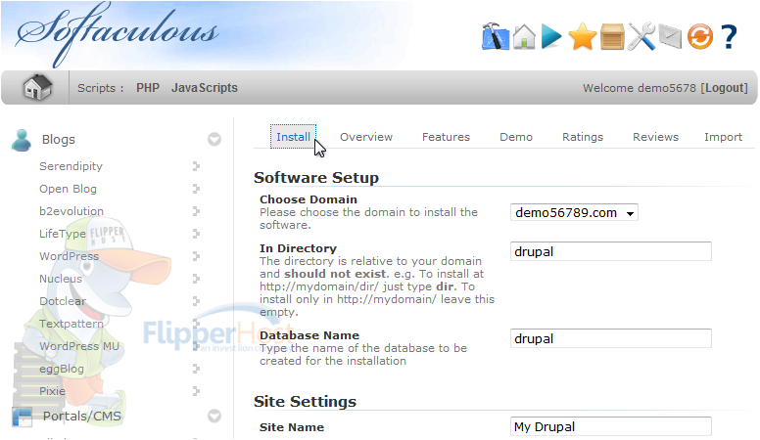
Task: Open email settings envelope icon
Action: coord(670,37)
